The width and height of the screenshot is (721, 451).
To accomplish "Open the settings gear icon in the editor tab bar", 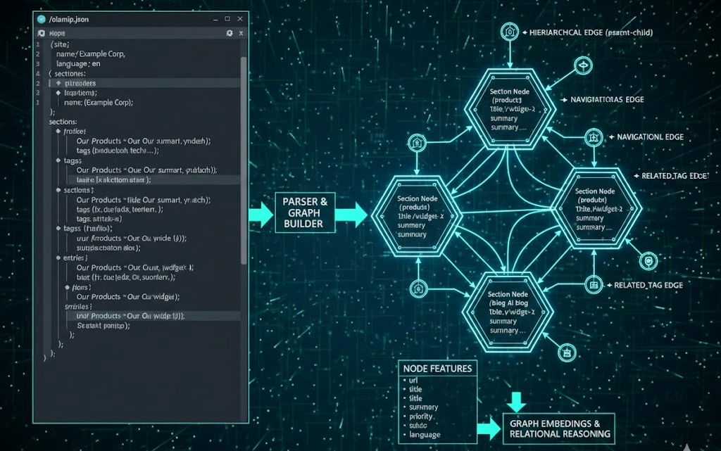I will pos(228,33).
